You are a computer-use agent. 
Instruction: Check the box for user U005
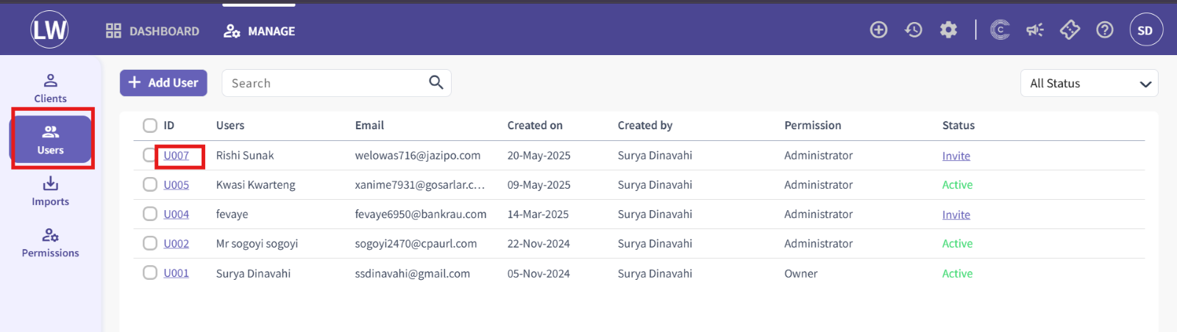[150, 184]
